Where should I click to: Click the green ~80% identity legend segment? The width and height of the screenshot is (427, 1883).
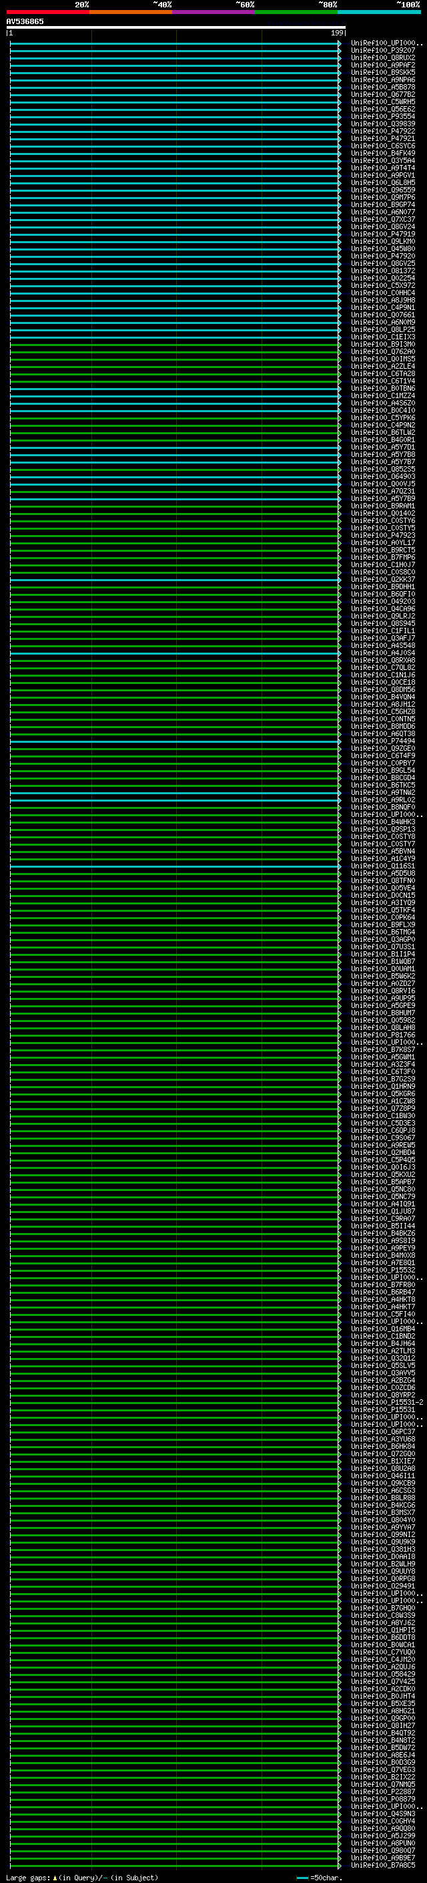296,12
